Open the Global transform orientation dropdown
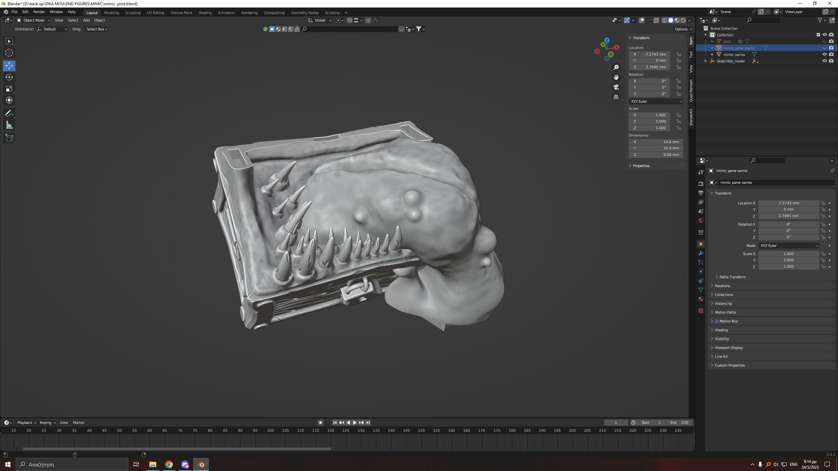Viewport: 838px width, 471px height. (320, 20)
